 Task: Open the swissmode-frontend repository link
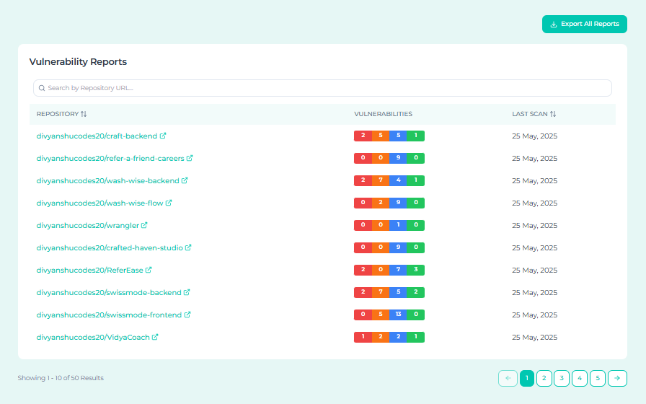coord(109,315)
